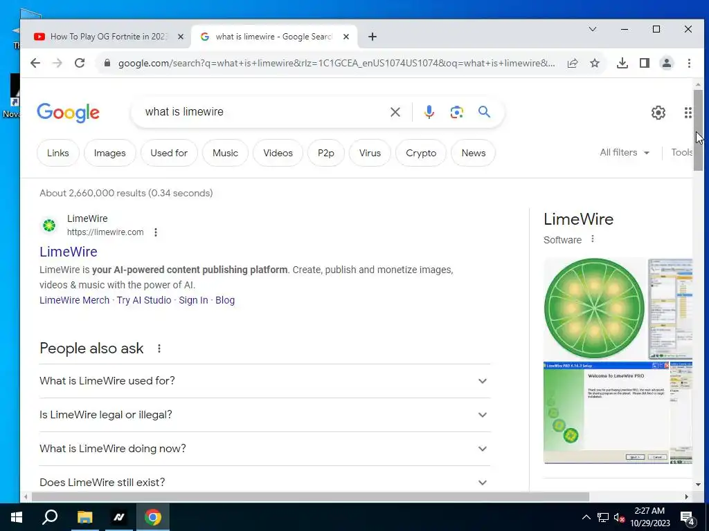Toggle the Chrome side panel icon
The width and height of the screenshot is (709, 531).
(645, 63)
